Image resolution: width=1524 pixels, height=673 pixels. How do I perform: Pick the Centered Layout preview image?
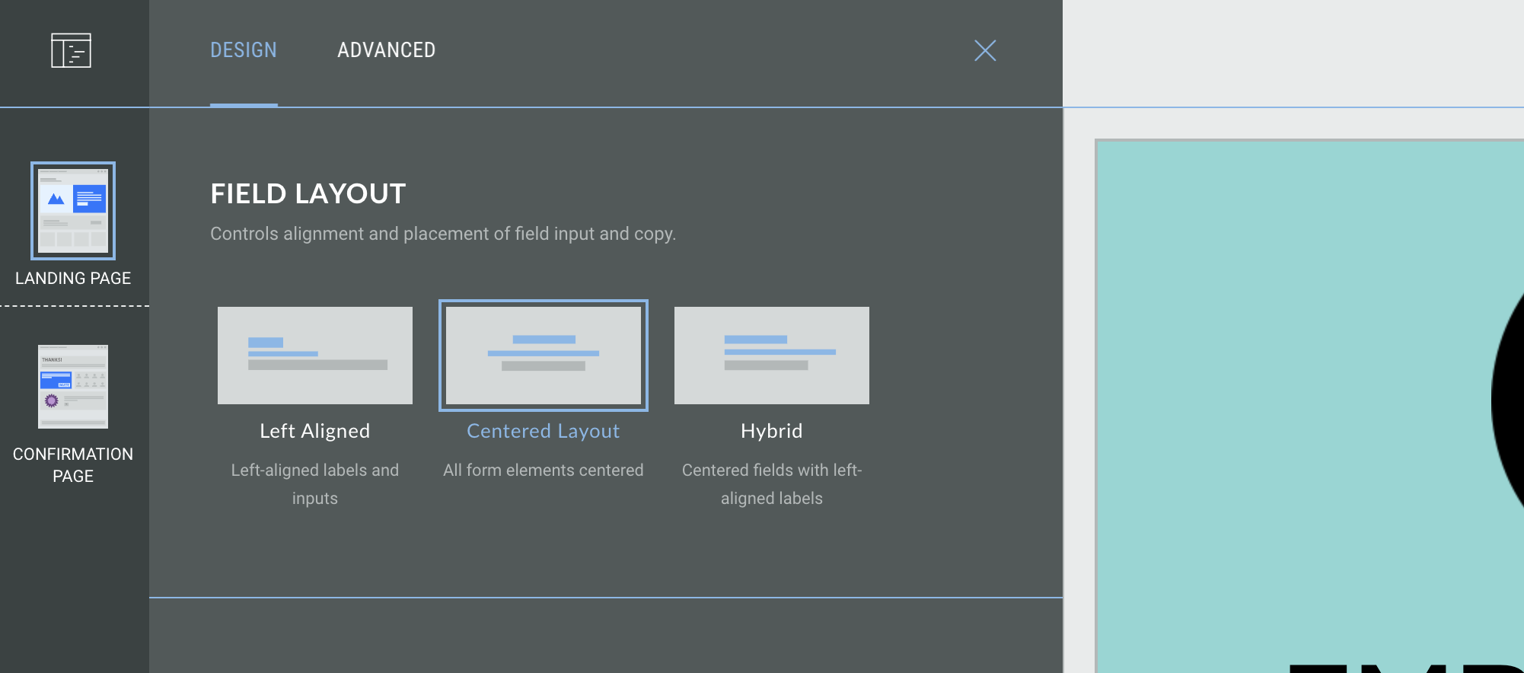click(544, 356)
